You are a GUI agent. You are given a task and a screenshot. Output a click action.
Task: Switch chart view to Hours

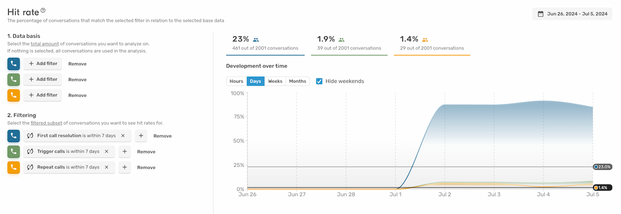tap(236, 81)
